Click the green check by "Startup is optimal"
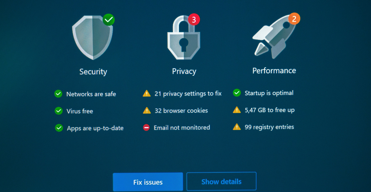This screenshot has width=371, height=192. click(x=237, y=93)
